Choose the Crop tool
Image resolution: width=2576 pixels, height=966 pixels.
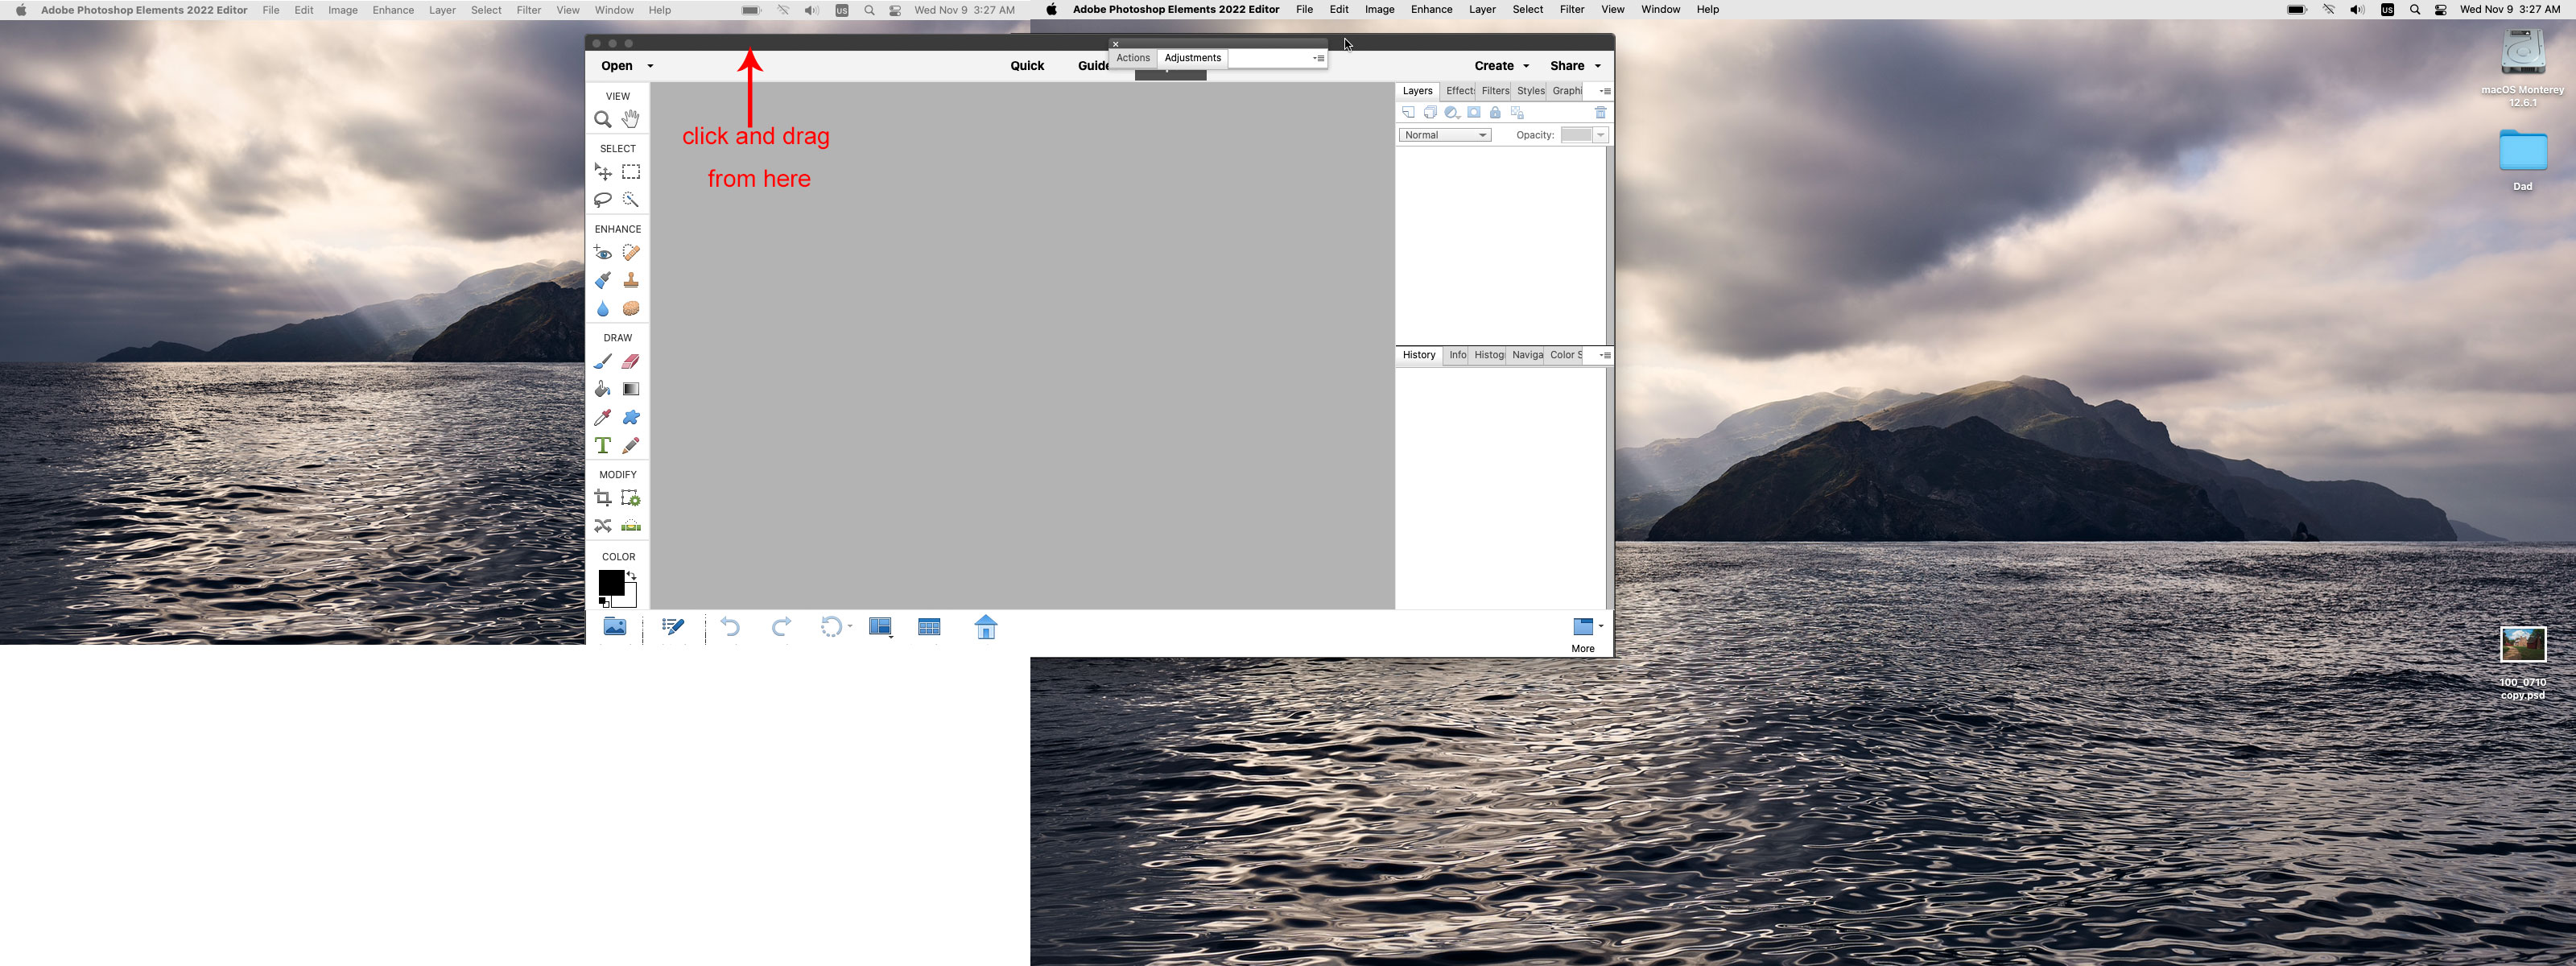pos(603,498)
